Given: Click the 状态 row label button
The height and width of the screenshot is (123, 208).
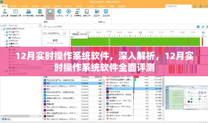Looking at the screenshot, I should click(55, 40).
